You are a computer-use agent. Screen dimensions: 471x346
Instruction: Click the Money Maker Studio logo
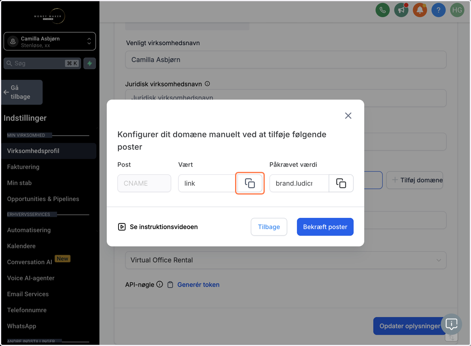[49, 16]
